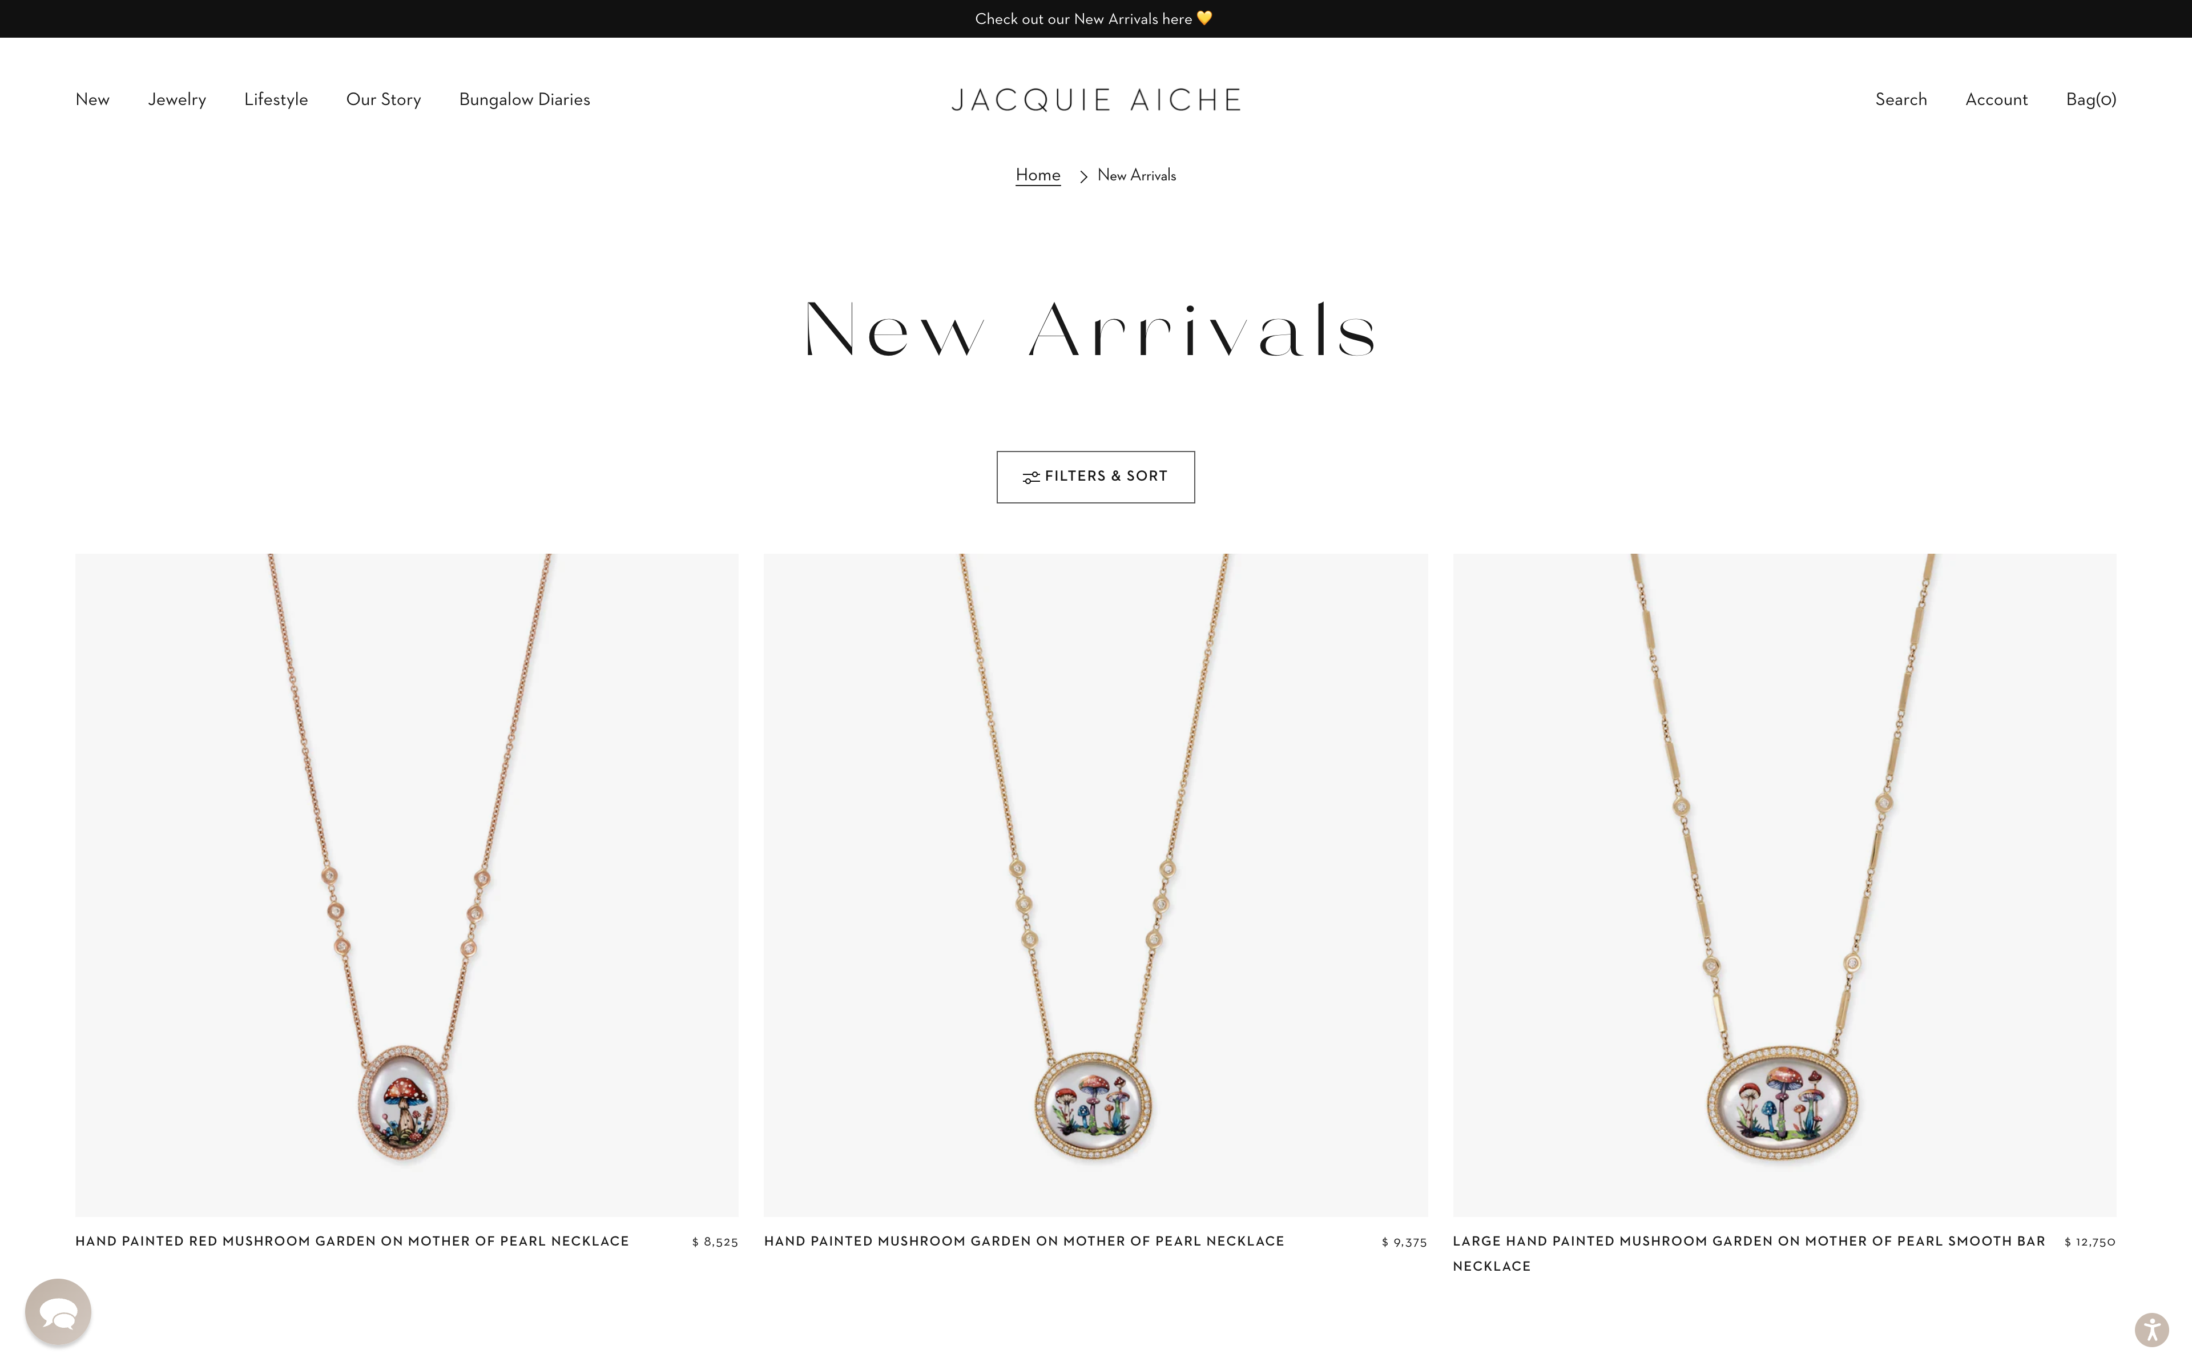Open Bungalow Diaries page
Image resolution: width=2192 pixels, height=1370 pixels.
525,100
